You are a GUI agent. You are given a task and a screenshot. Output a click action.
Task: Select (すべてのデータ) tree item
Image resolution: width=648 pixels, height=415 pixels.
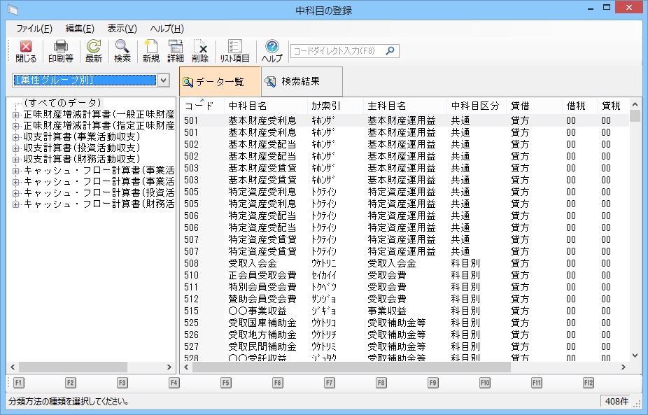pyautogui.click(x=62, y=103)
